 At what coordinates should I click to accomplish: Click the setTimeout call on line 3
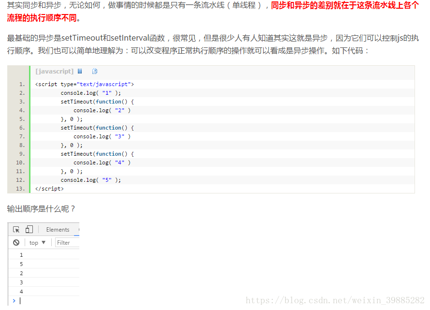coord(97,102)
